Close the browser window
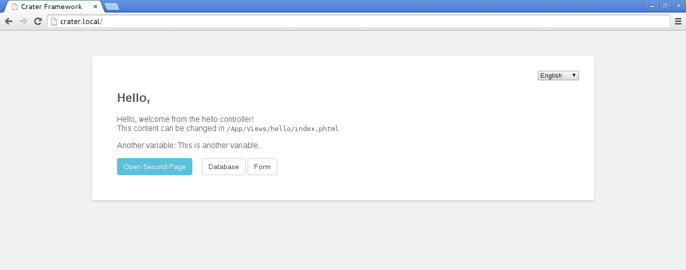Screen dimensions: 686x270 tap(678, 6)
